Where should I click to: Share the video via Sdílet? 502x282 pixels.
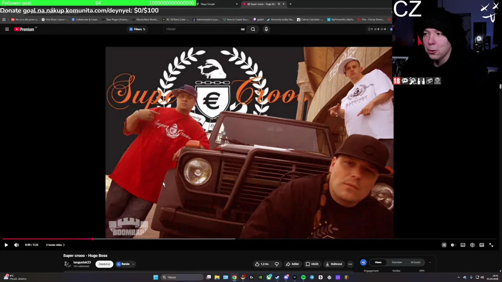coord(292,264)
